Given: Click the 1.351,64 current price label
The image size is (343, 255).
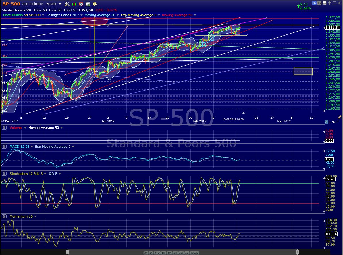Looking at the screenshot, I should [x=332, y=28].
